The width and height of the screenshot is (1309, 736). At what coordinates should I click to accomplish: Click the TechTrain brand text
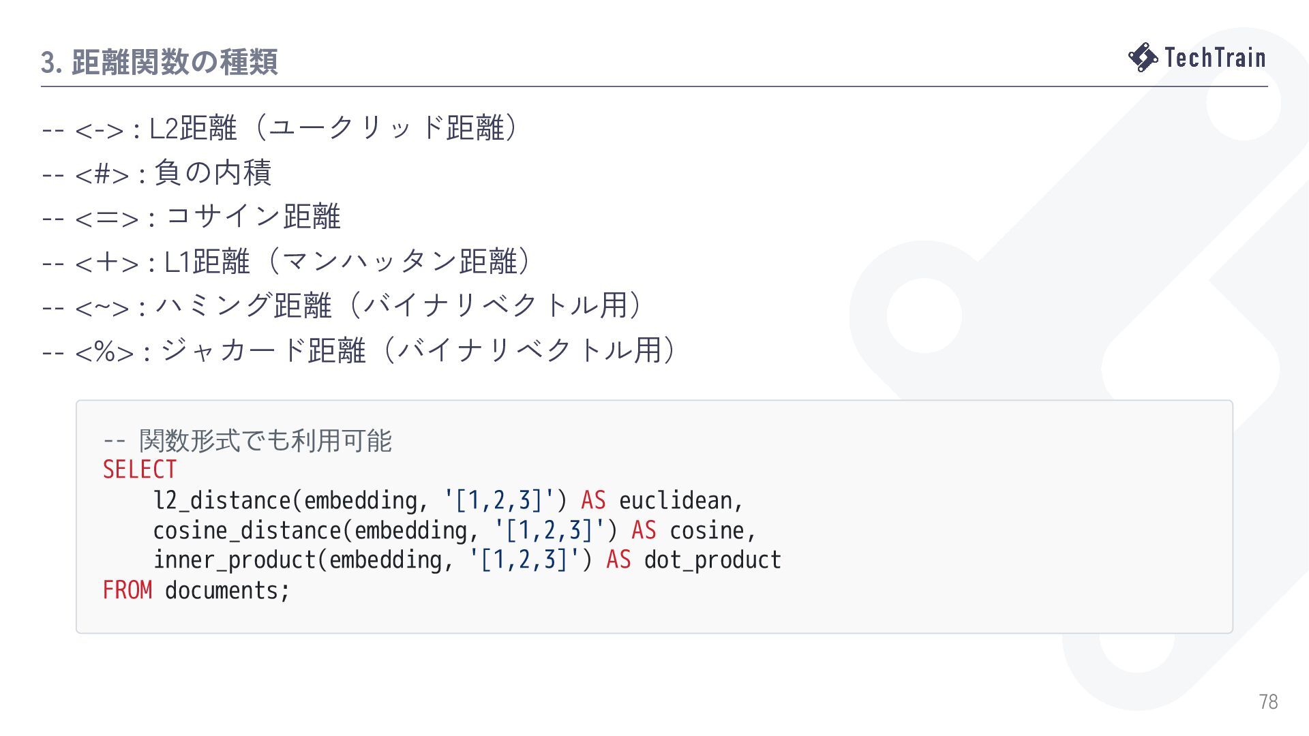(1215, 58)
